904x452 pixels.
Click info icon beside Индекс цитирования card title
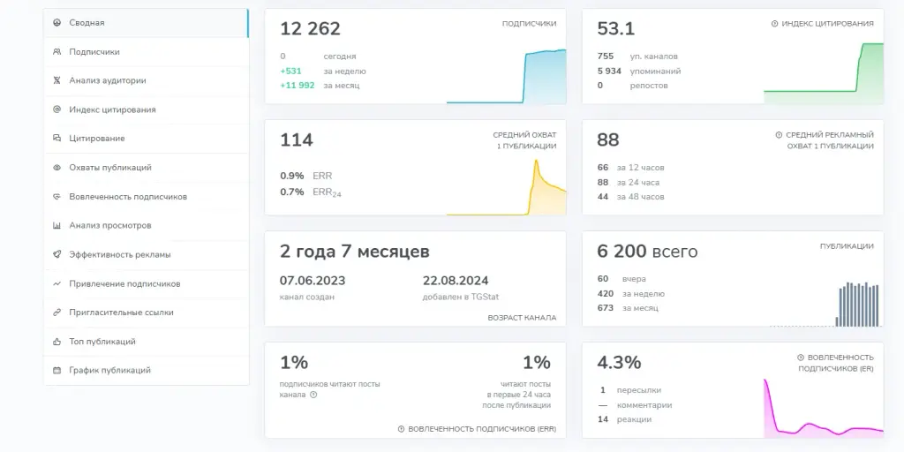coord(774,24)
